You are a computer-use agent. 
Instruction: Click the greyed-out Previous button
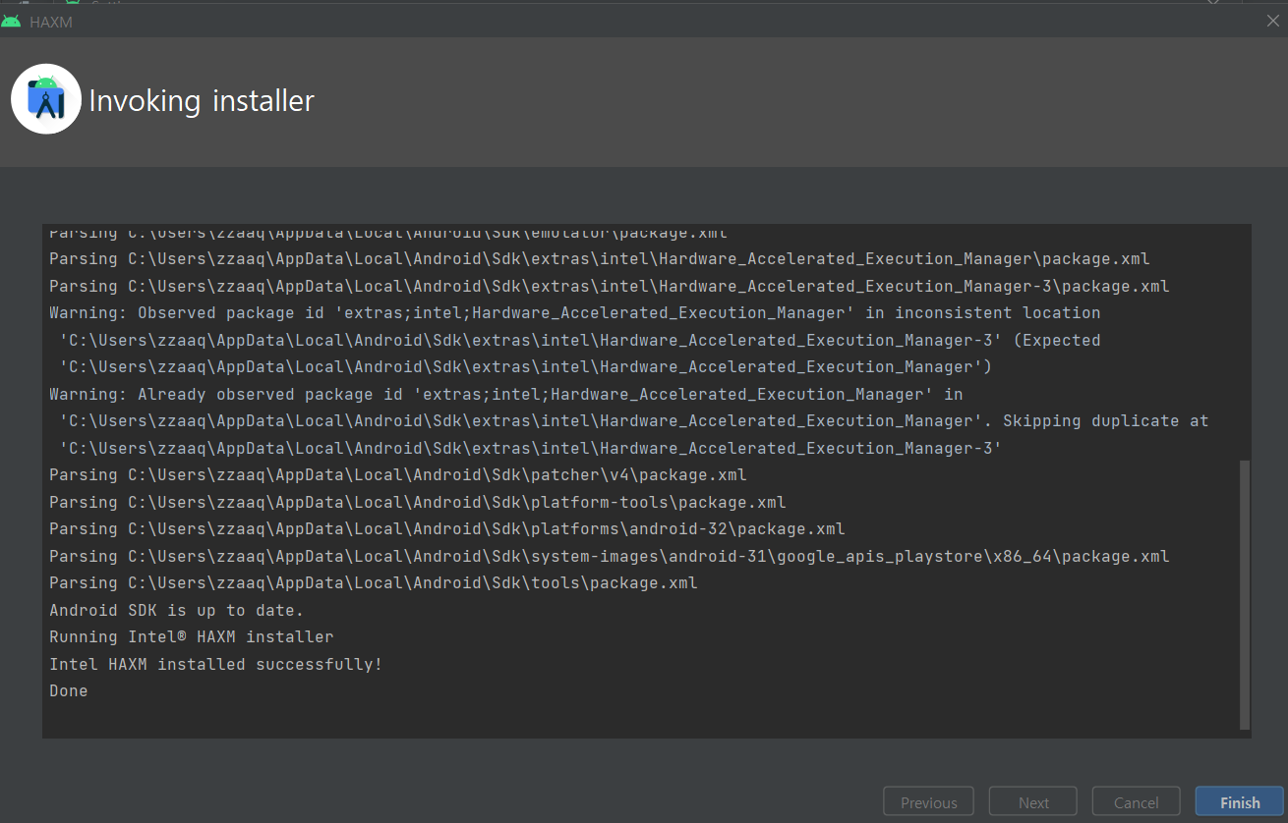pyautogui.click(x=928, y=802)
